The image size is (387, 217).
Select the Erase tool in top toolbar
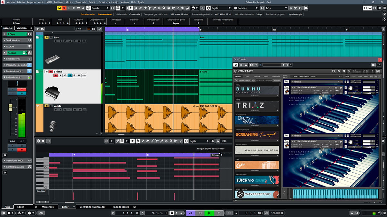click(145, 8)
